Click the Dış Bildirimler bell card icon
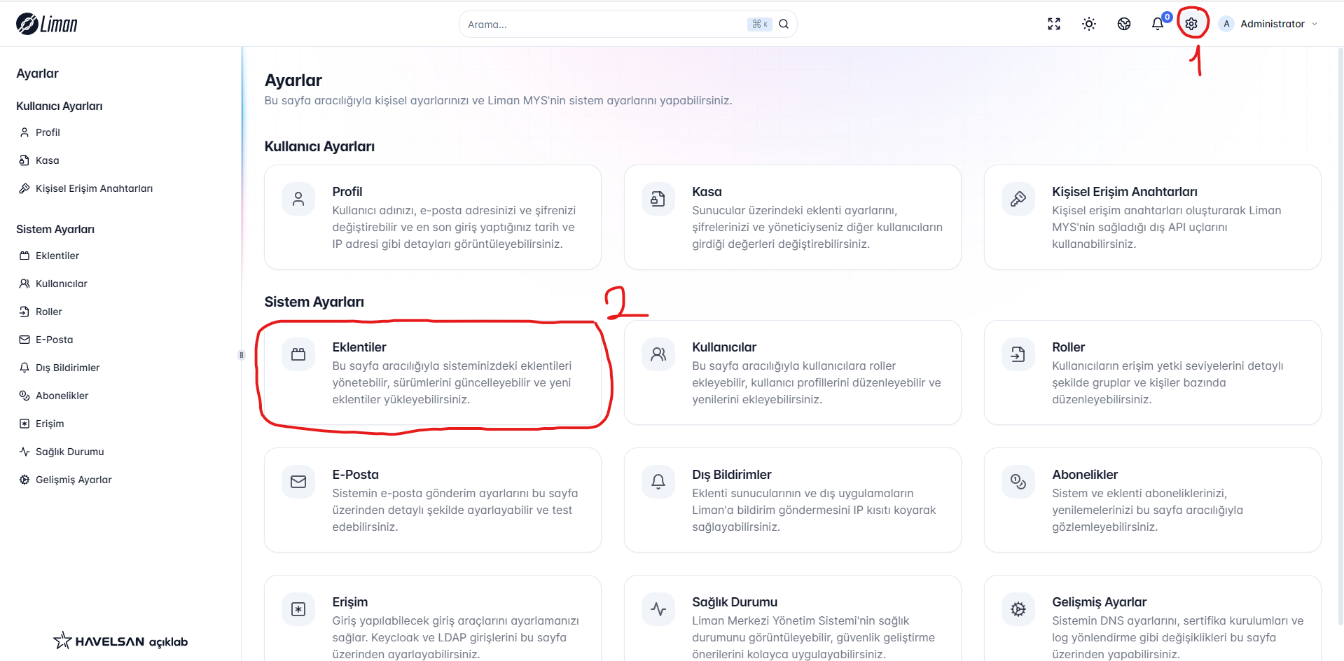Screen dimensions: 1344x661 click(x=658, y=482)
